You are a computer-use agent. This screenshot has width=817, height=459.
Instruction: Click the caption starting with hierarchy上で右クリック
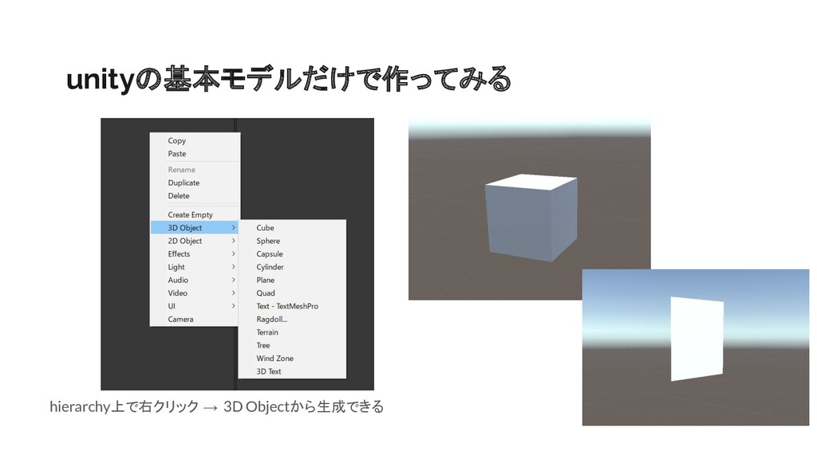(217, 406)
